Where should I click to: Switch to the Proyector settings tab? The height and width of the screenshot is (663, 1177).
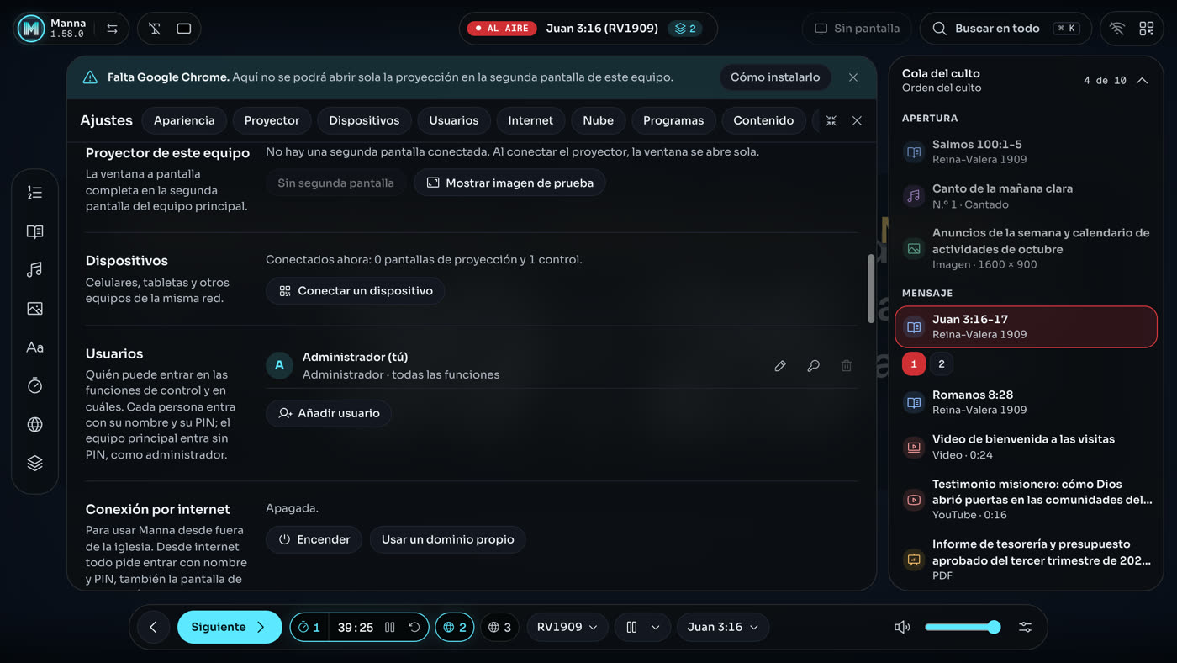(x=272, y=120)
